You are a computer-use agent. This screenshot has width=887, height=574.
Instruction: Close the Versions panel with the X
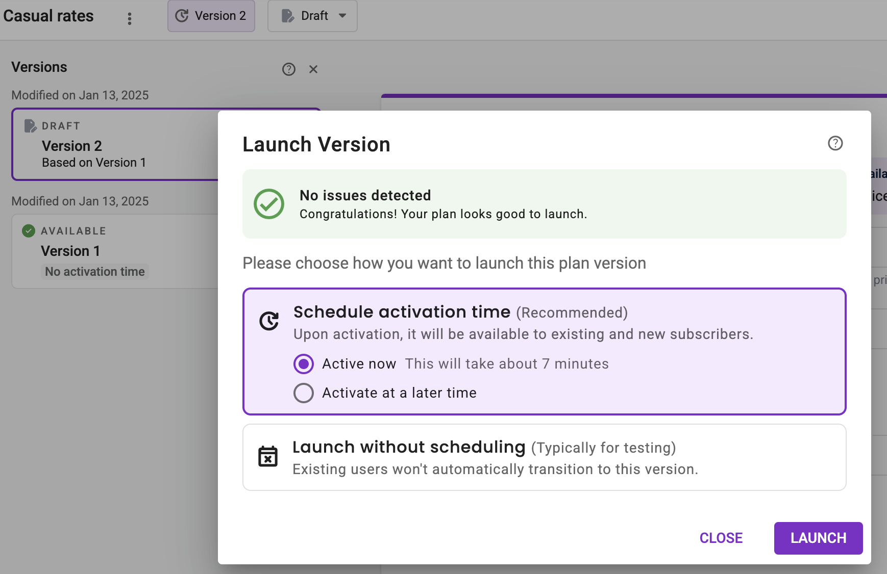[313, 69]
